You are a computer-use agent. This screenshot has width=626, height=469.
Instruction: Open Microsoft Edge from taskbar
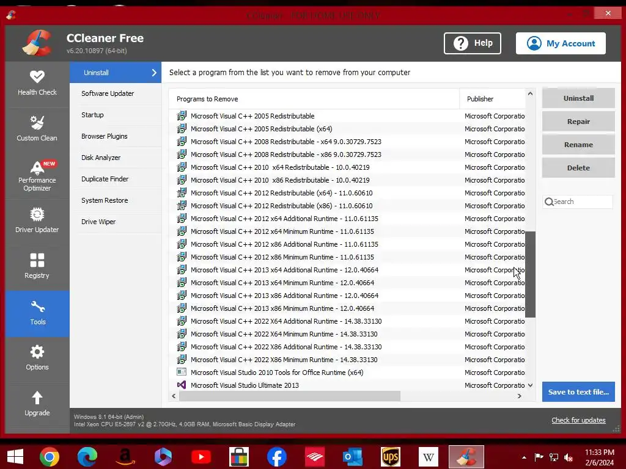[x=87, y=457]
